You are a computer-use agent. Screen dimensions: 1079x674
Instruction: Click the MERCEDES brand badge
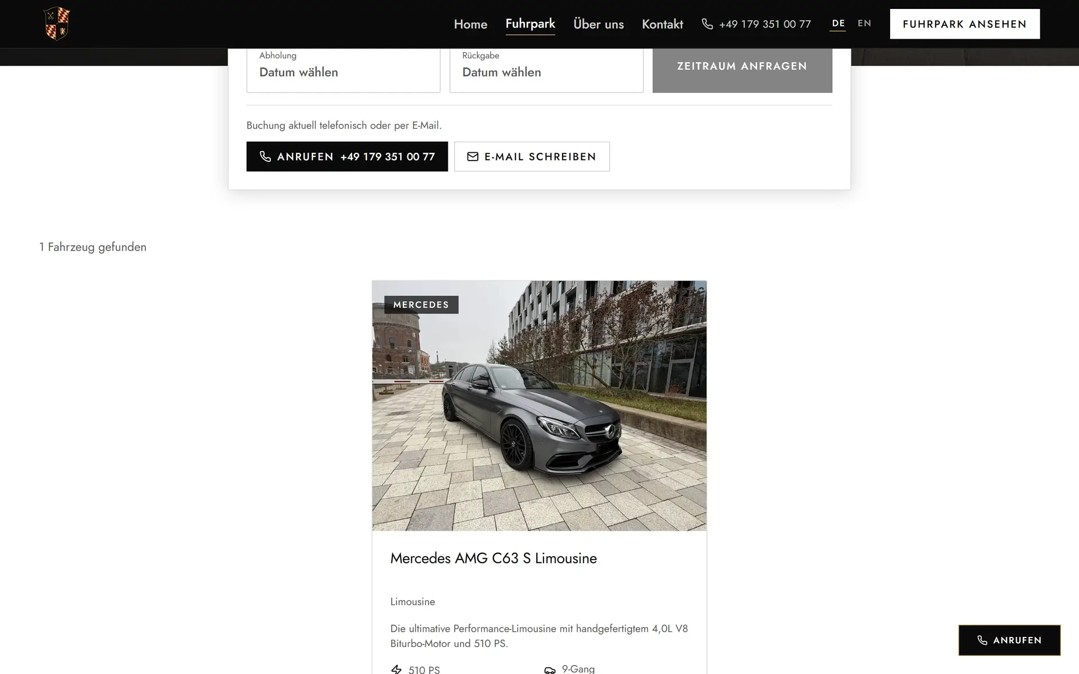coord(421,304)
